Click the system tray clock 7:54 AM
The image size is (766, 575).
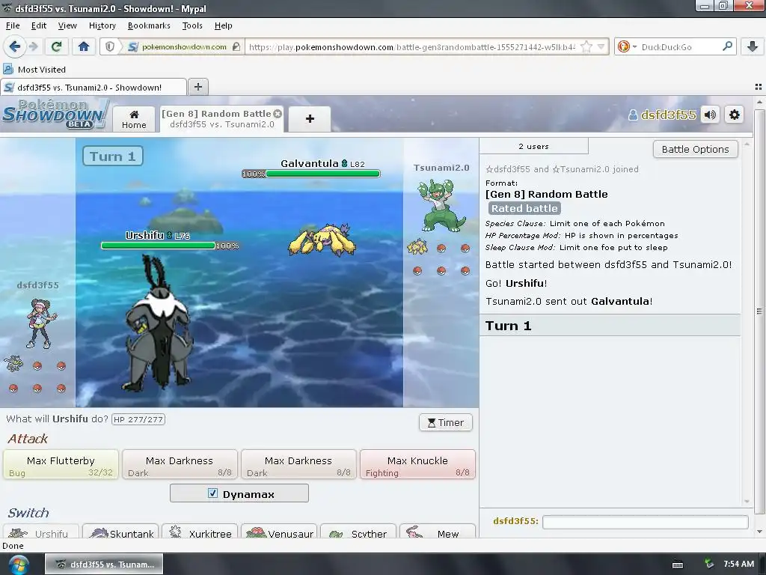[738, 564]
